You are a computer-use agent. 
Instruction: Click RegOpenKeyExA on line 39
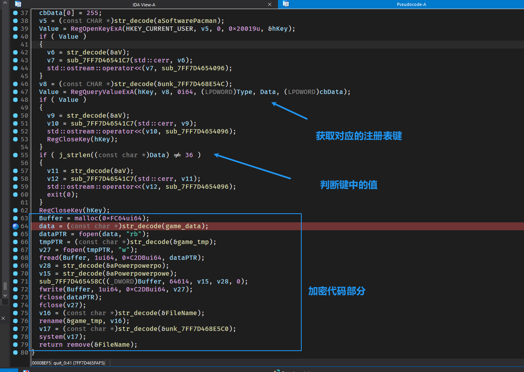[96, 29]
